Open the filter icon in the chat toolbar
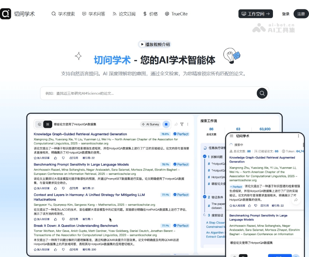Screen dimensions: 309x257 pyautogui.click(x=182, y=124)
